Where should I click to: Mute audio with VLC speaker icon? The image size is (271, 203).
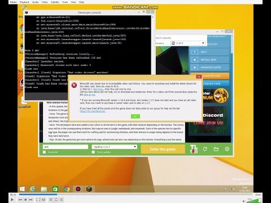click(x=244, y=201)
